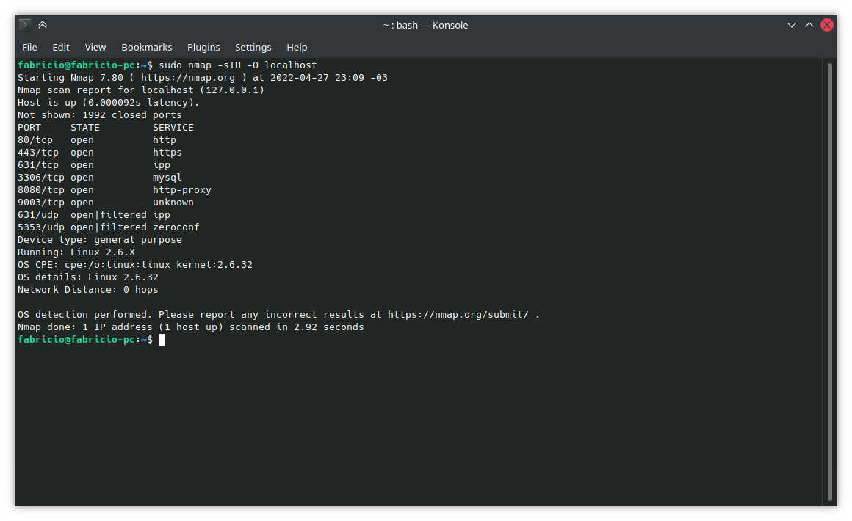Maximize the Konsole window with up chevron

[x=809, y=25]
